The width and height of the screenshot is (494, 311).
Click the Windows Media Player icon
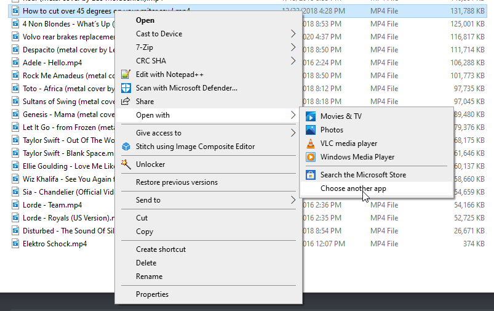[311, 157]
